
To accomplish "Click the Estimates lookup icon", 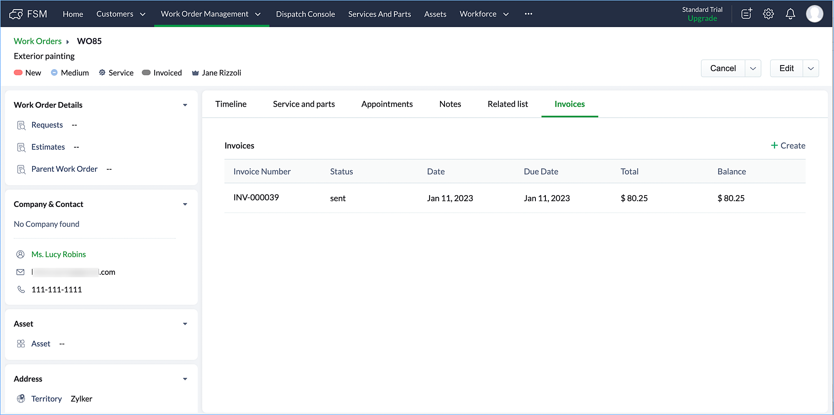I will [x=21, y=147].
